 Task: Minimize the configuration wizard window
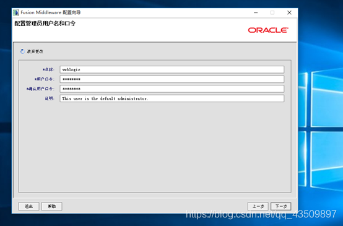(x=256, y=12)
